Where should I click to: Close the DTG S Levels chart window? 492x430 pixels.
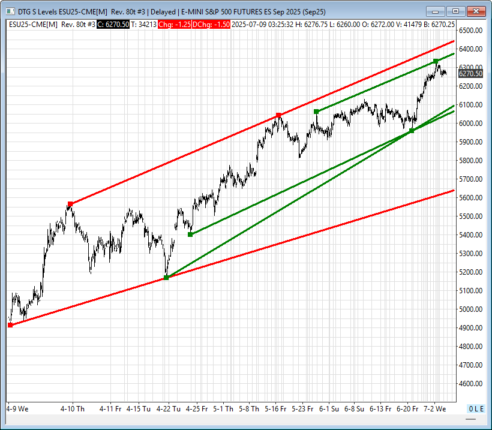click(476, 11)
